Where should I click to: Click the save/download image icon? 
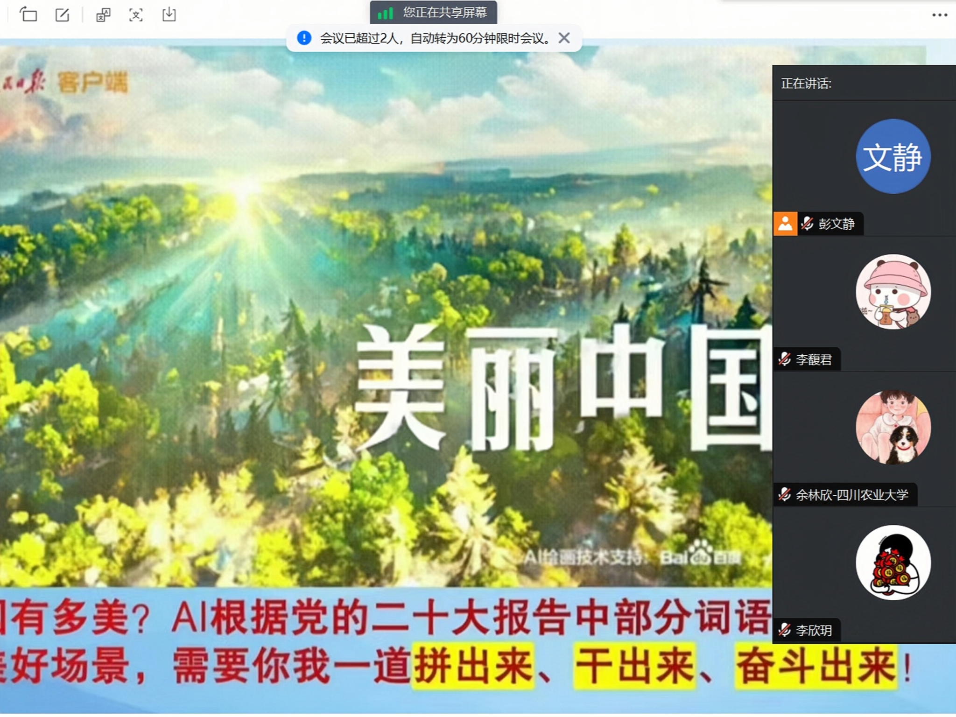(x=169, y=15)
